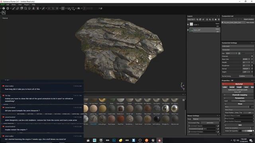Toggle the color channel button in Properties
The image size is (255, 143).
click(x=225, y=87)
